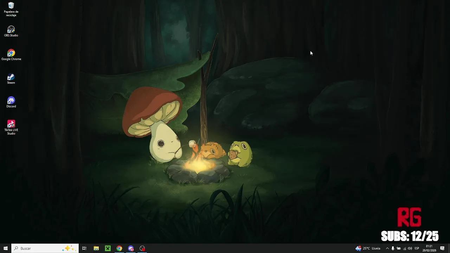Open the Wi-Fi network tray icon
The image size is (450, 253).
404,248
